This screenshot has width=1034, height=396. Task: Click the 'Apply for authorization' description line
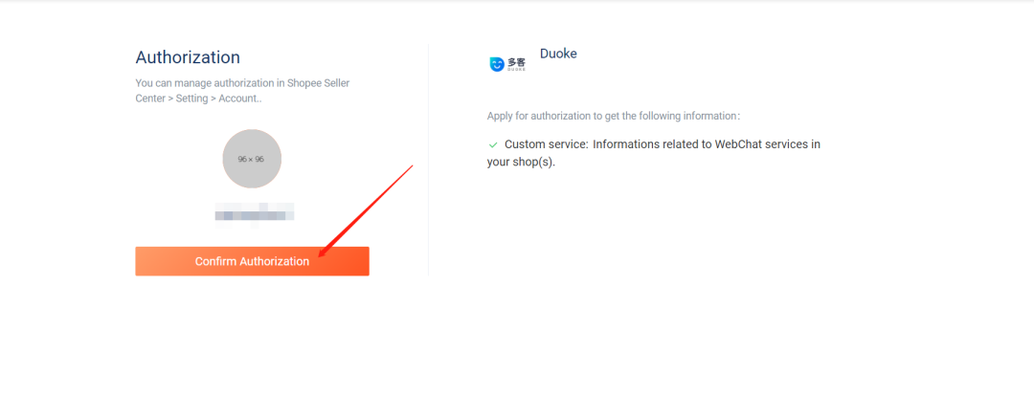[613, 116]
